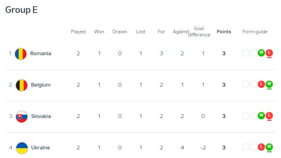Screen dimensions: 281x158
Task: Open the Belgium team link
Action: tap(41, 85)
